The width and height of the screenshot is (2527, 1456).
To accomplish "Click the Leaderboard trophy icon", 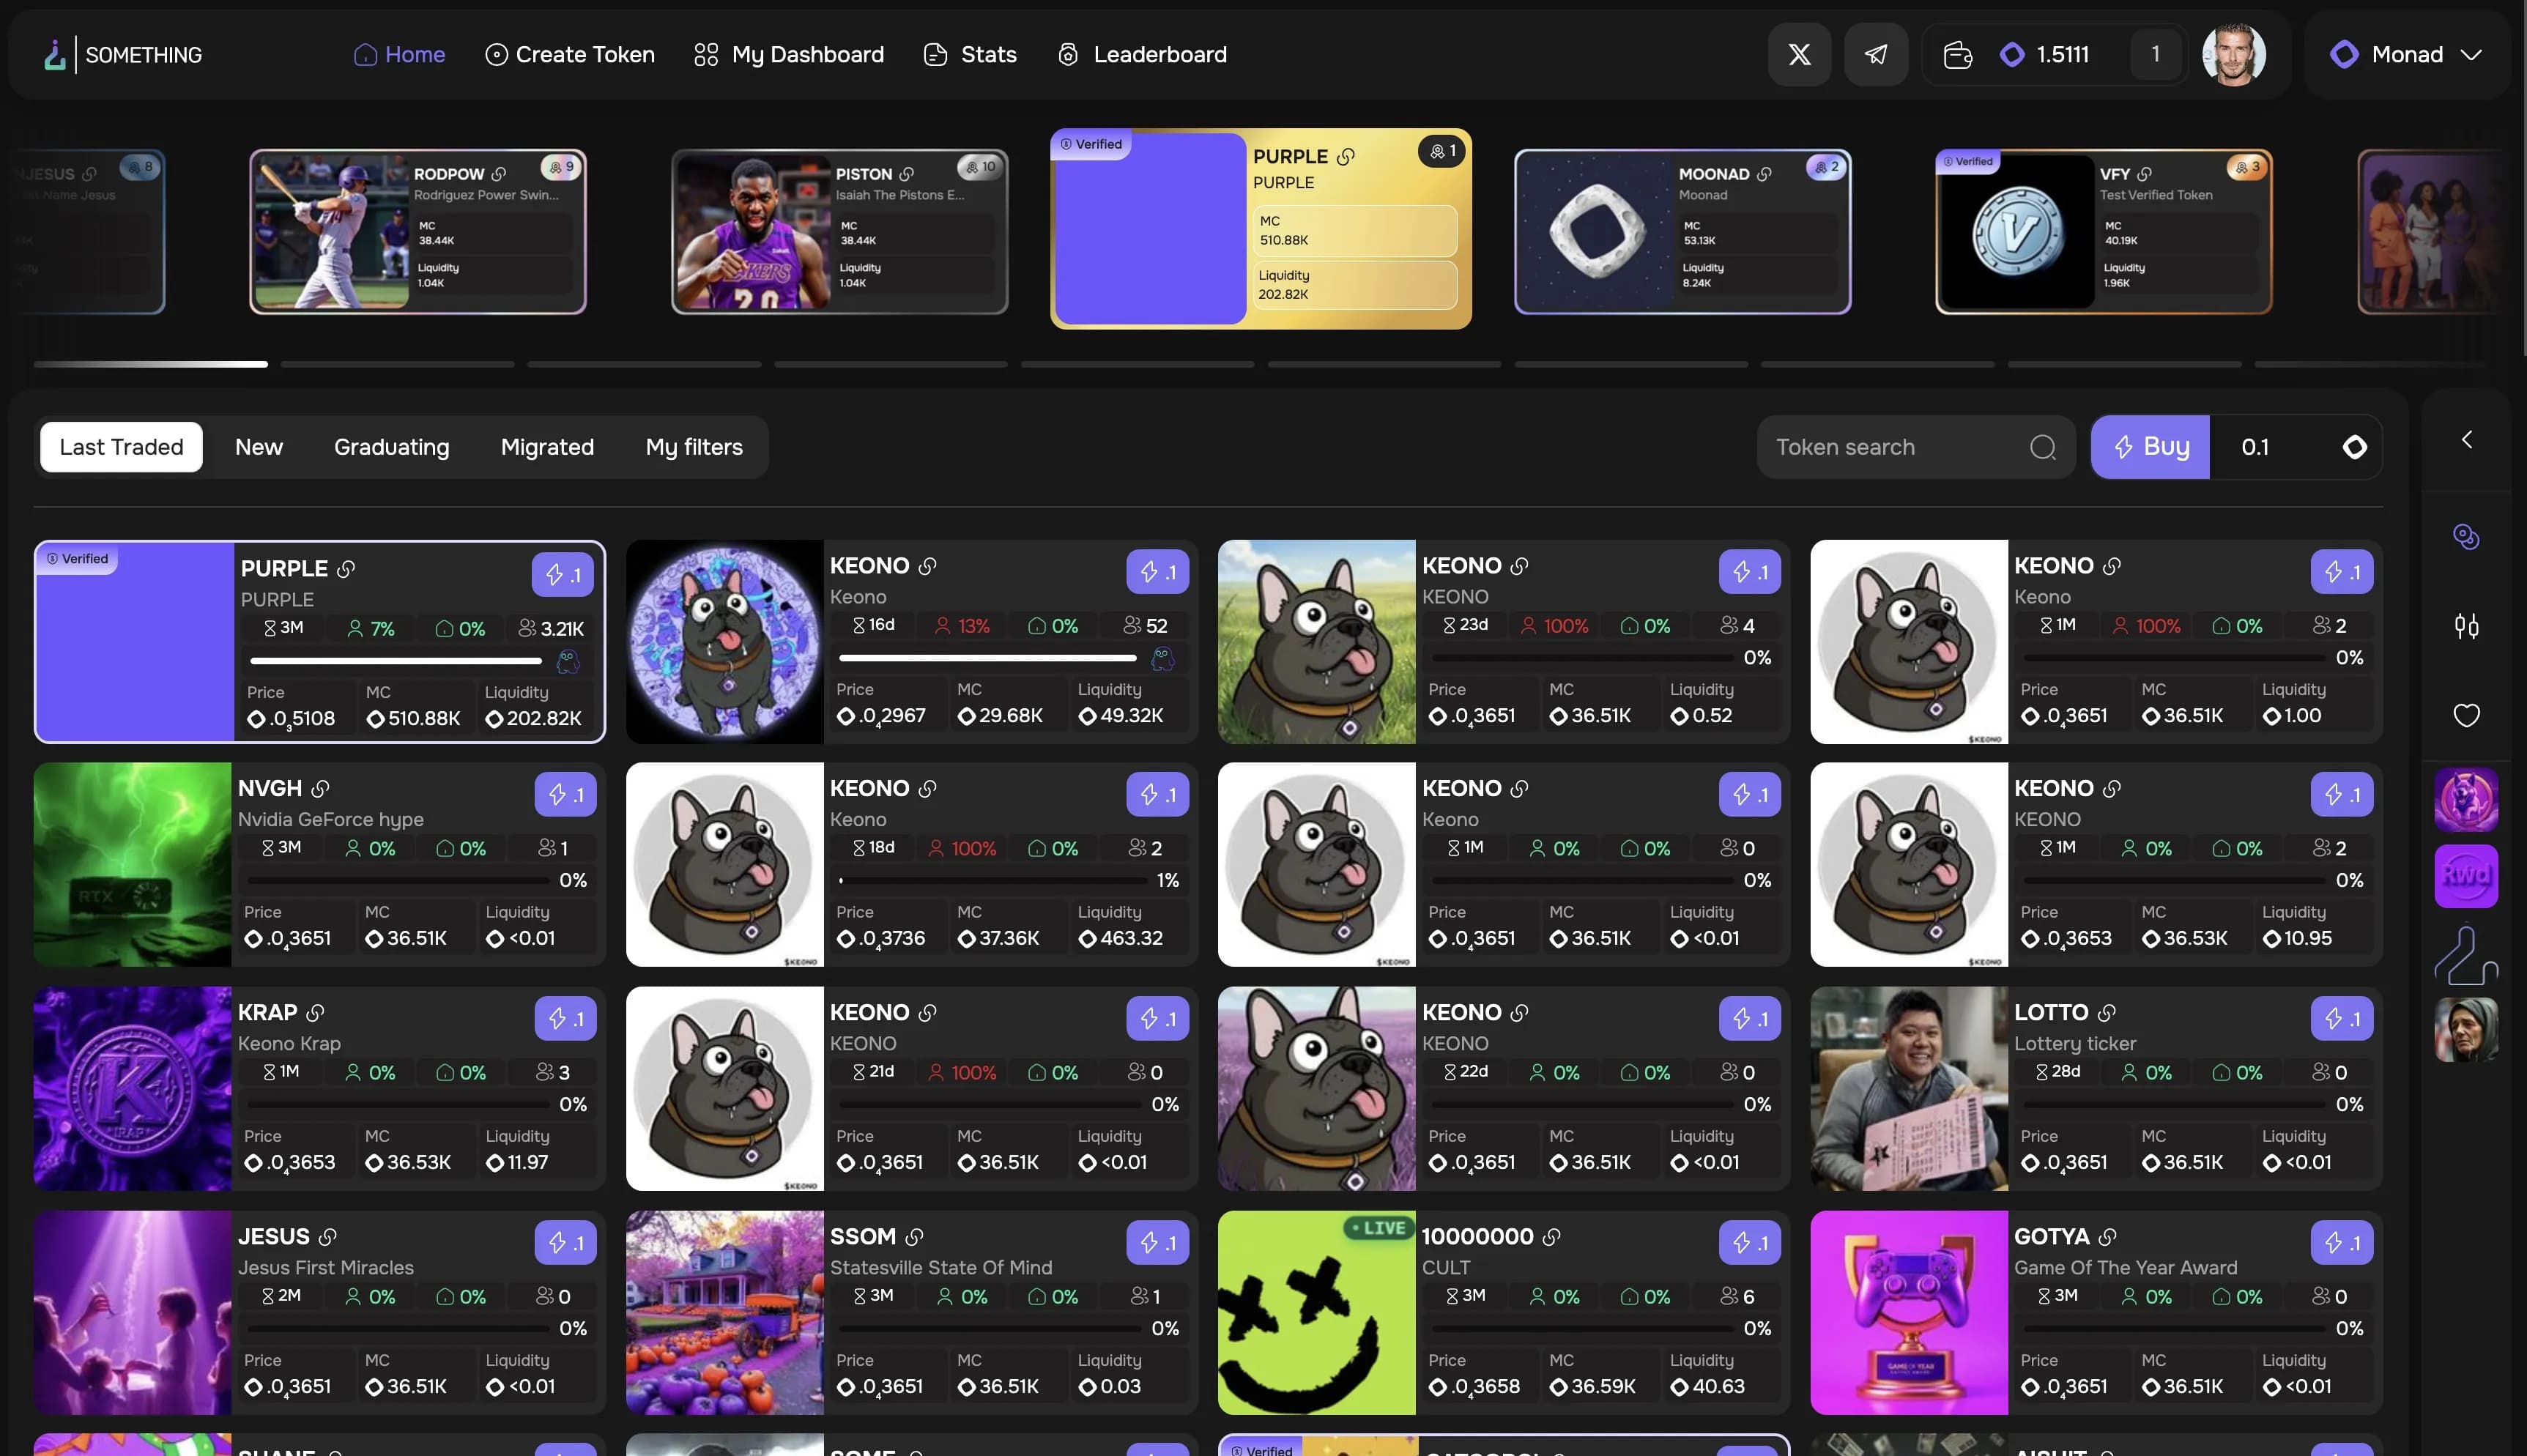I will (1069, 54).
